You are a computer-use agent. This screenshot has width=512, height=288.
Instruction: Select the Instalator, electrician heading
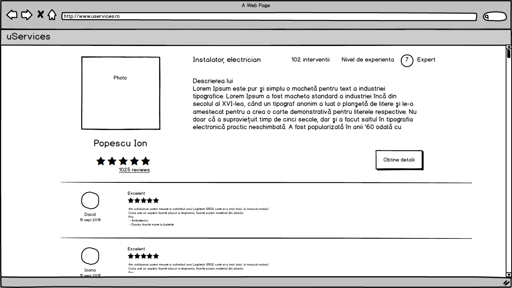pyautogui.click(x=227, y=60)
